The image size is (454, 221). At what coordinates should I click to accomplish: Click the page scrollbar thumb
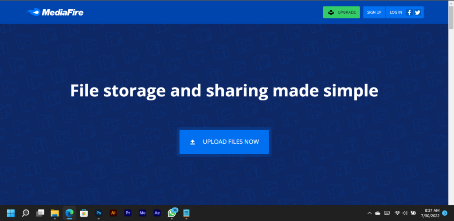coord(451,17)
